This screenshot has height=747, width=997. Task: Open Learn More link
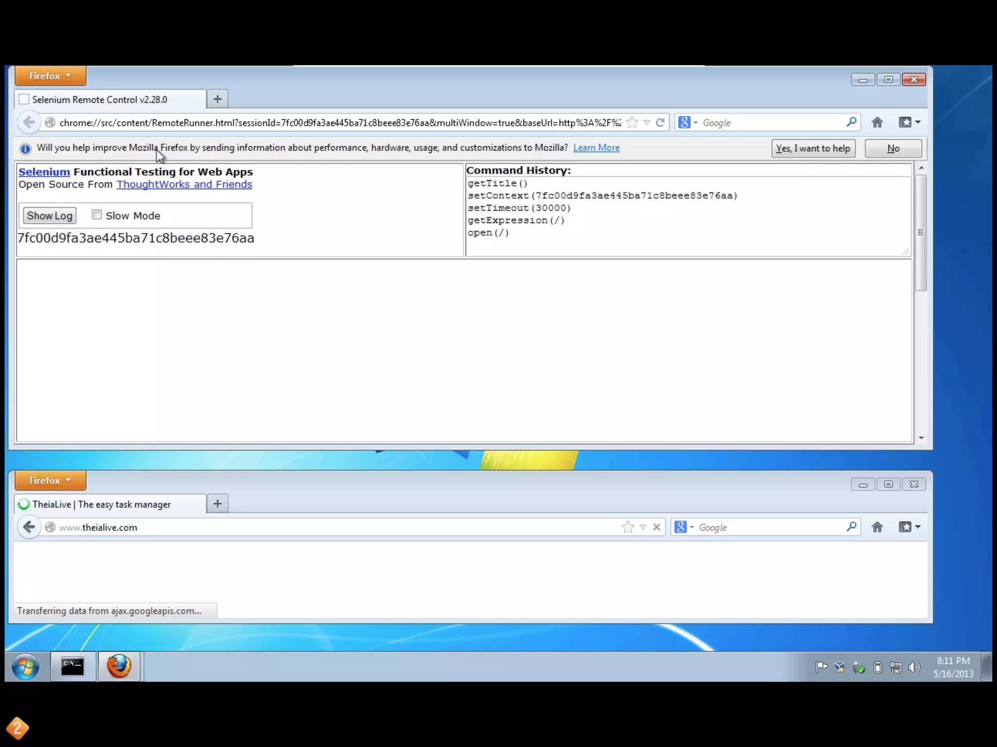pyautogui.click(x=596, y=148)
